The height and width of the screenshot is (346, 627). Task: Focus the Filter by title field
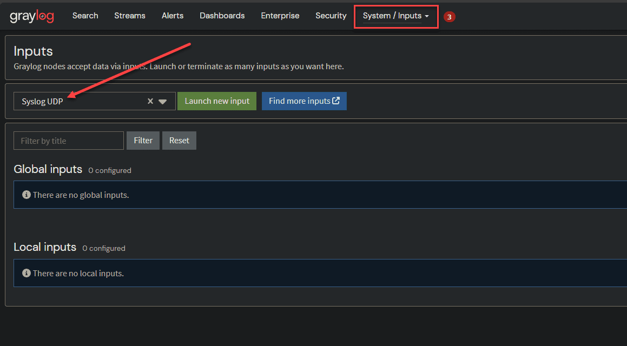[69, 141]
